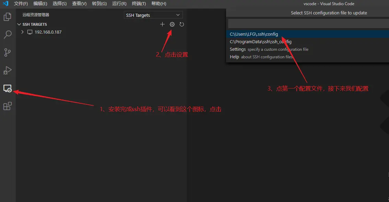Click the SSH configure gear icon

[172, 24]
